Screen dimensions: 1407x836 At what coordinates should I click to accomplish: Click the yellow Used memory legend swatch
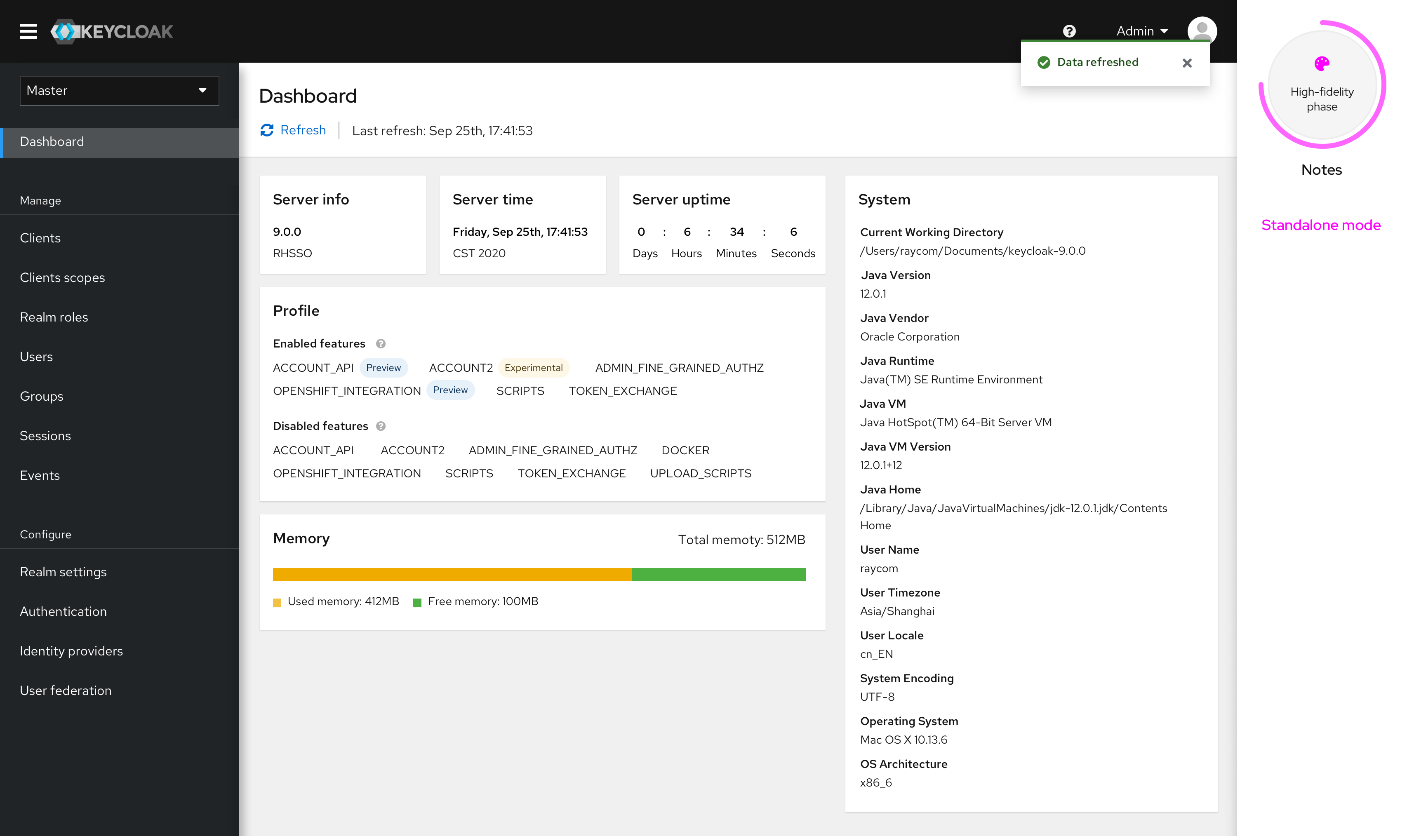pyautogui.click(x=277, y=602)
